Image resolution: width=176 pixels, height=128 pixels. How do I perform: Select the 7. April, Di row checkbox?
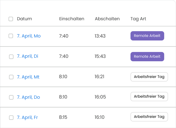point(11,57)
